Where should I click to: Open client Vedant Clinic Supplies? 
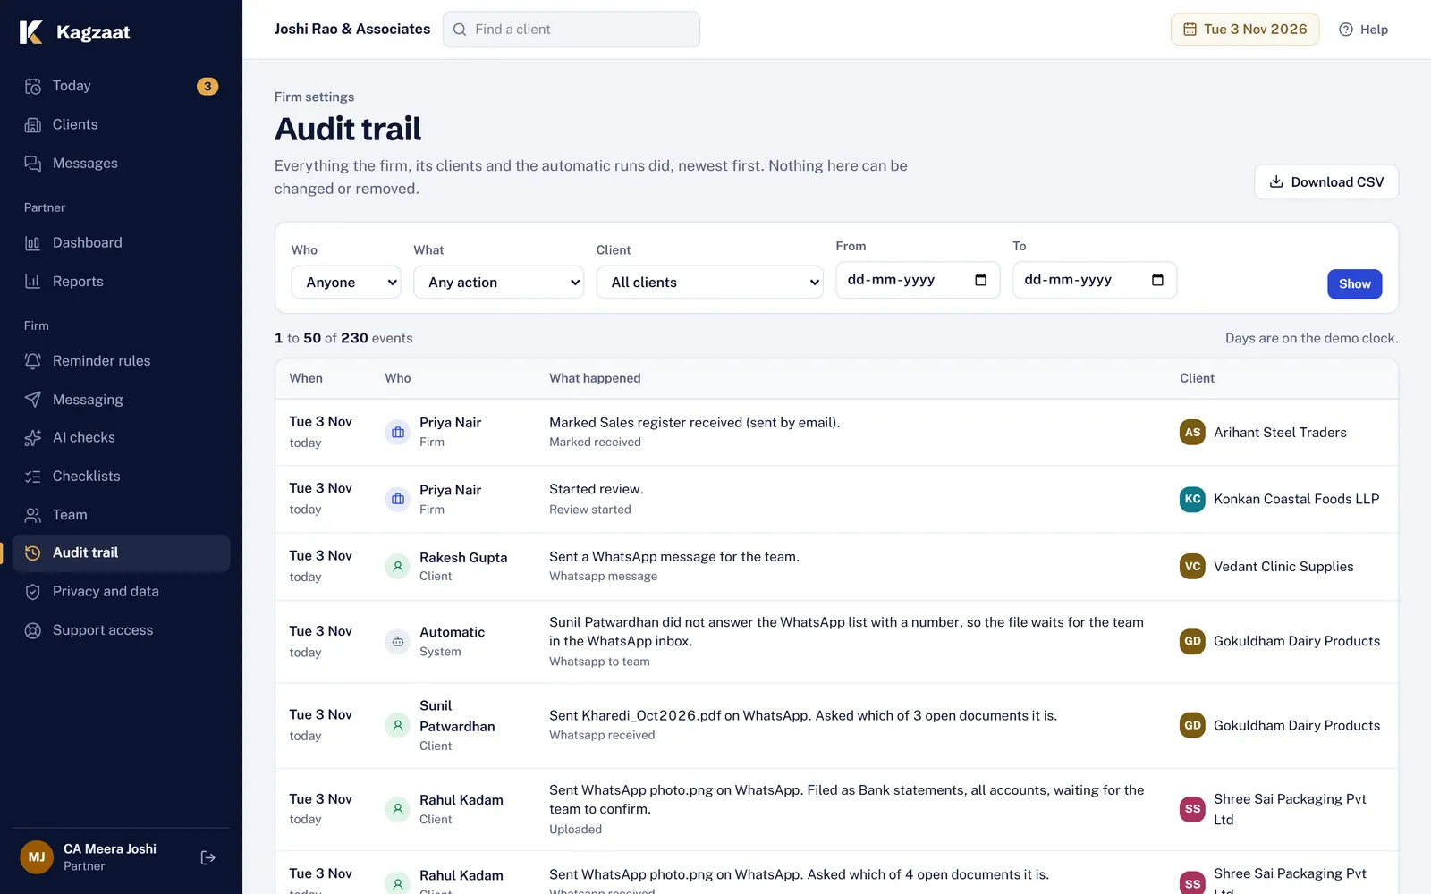pos(1283,566)
